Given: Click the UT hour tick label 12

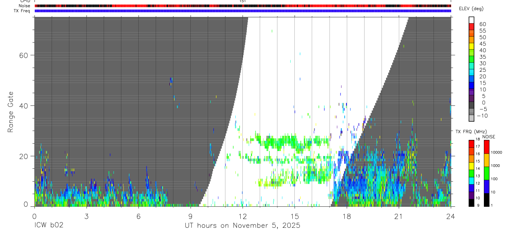Looking at the screenshot, I should click(242, 216).
